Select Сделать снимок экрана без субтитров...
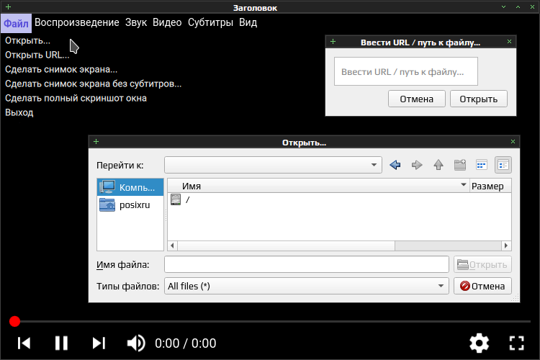This screenshot has height=360, width=540. click(93, 84)
